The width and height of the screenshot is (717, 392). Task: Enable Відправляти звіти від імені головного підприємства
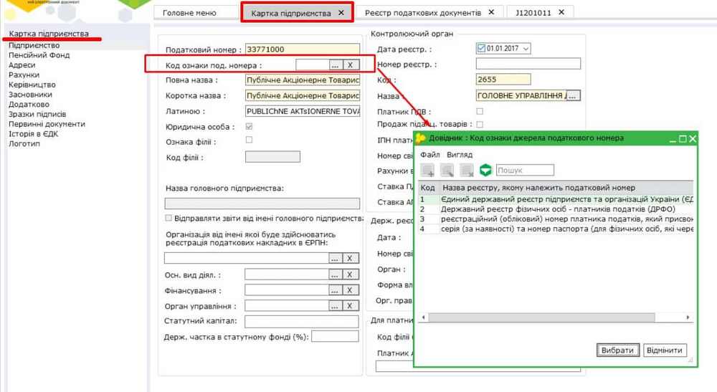point(168,218)
